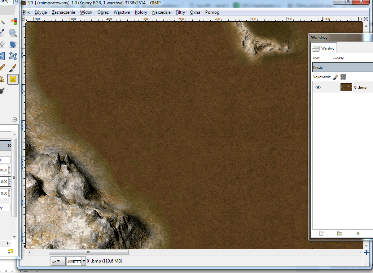Screen dimensions: 373x273
Task: Open the Obraz menu
Action: [x=103, y=12]
